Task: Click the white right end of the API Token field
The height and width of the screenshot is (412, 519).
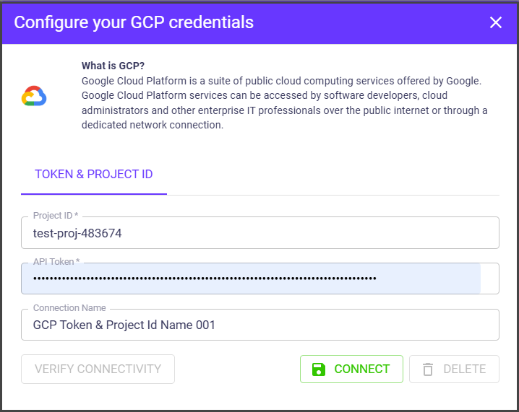Action: (x=490, y=279)
